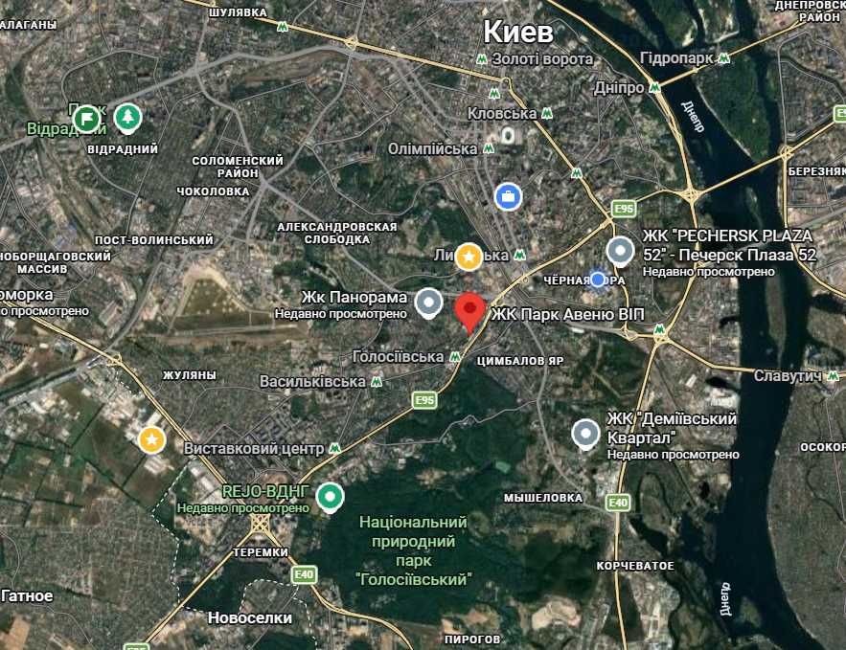The width and height of the screenshot is (846, 650).
Task: Select the Славутич metro station icon
Action: [833, 375]
